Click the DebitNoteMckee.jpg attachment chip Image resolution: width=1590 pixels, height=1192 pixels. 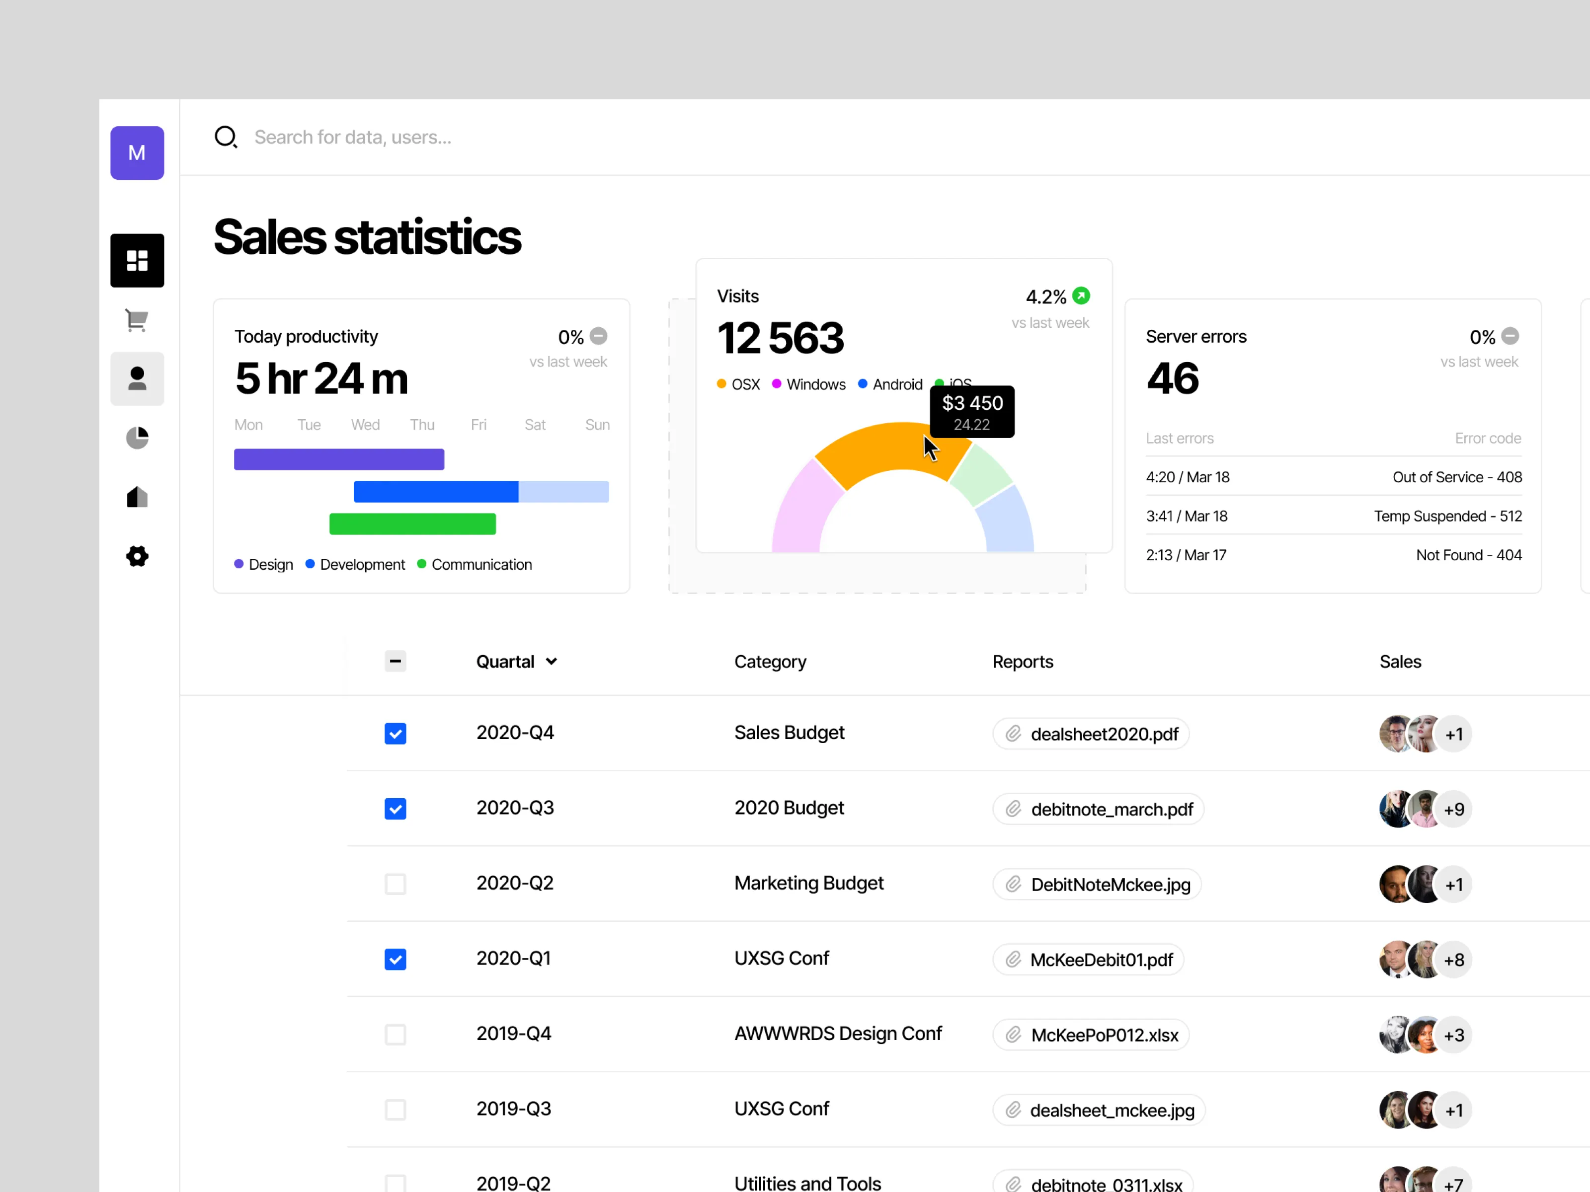pos(1097,885)
